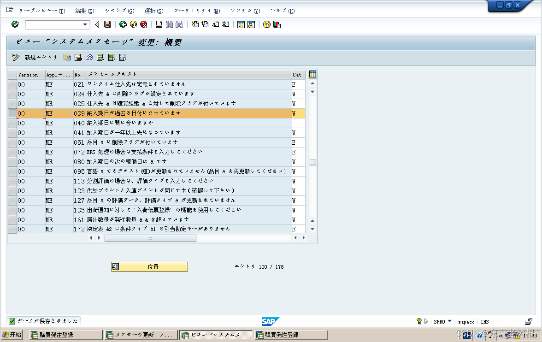Click the green Enter checkmark icon
542x342 pixels.
[14, 24]
